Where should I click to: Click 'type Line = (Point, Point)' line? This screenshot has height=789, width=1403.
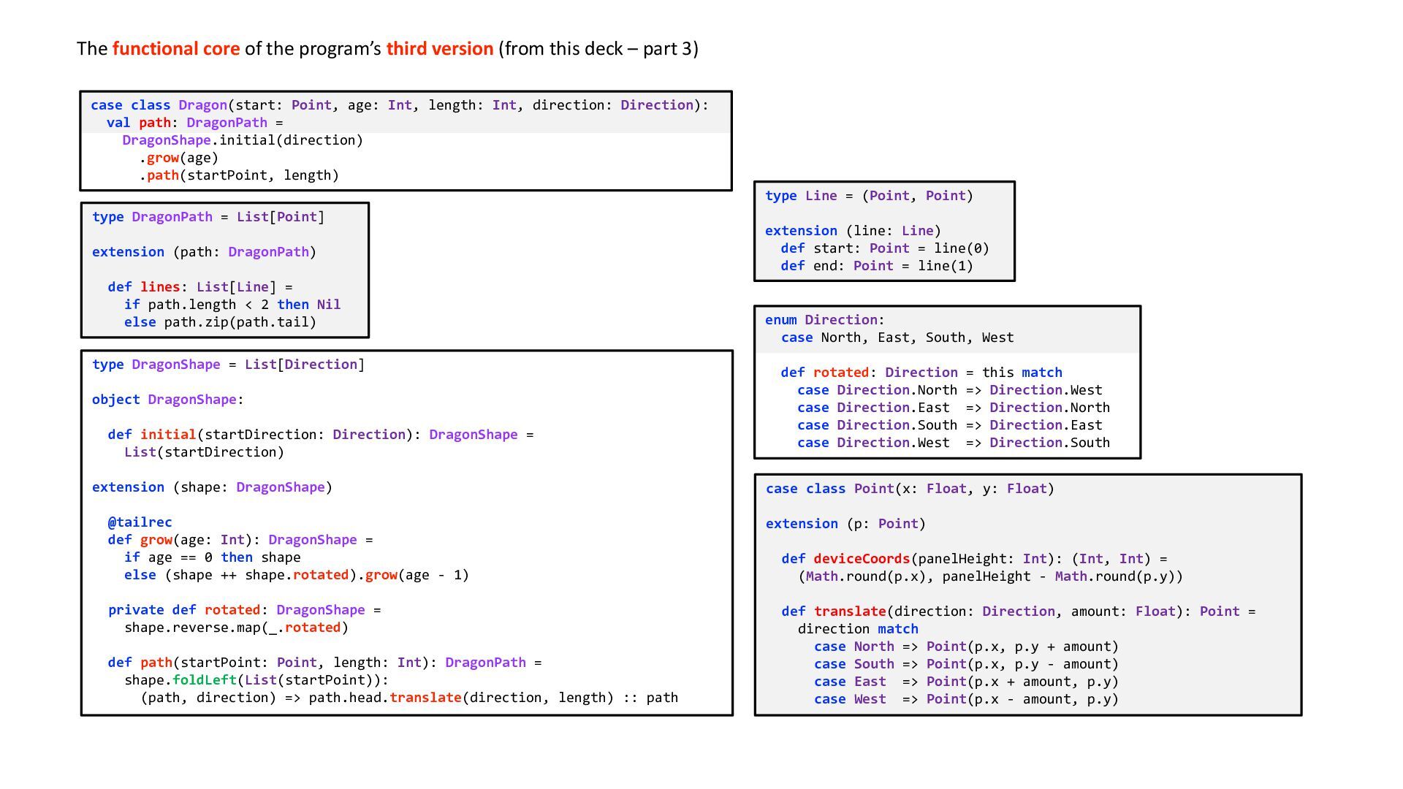869,196
